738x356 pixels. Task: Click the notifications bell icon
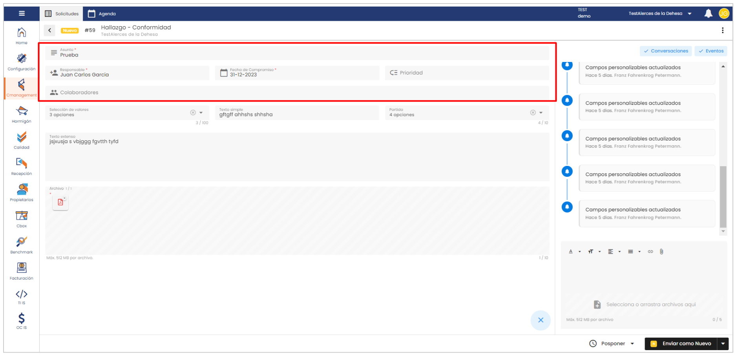coord(708,14)
